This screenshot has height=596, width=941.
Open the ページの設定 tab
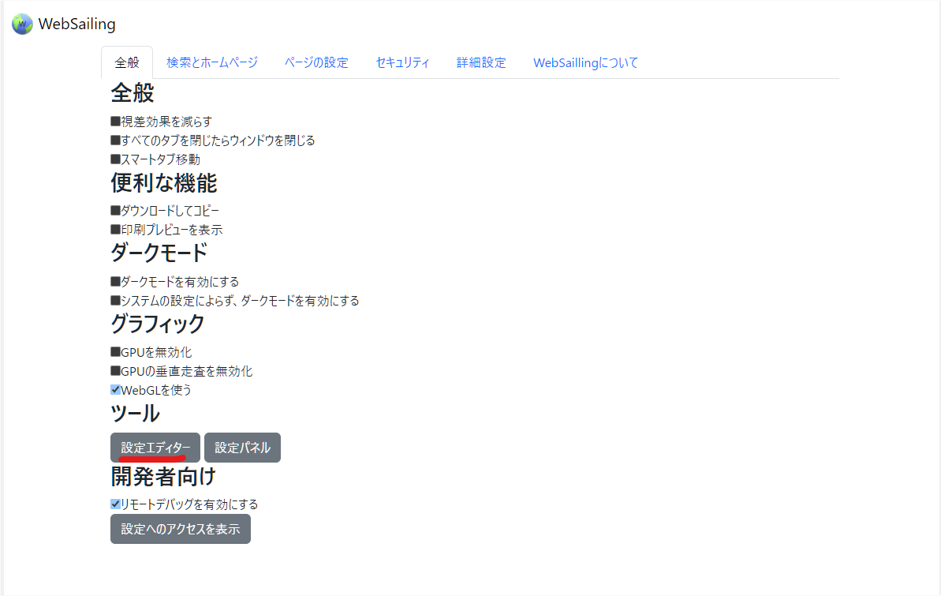click(317, 62)
